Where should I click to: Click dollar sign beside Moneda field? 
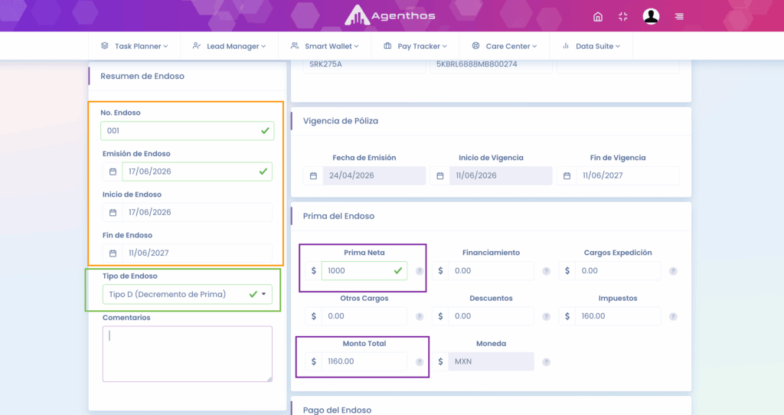pos(440,361)
